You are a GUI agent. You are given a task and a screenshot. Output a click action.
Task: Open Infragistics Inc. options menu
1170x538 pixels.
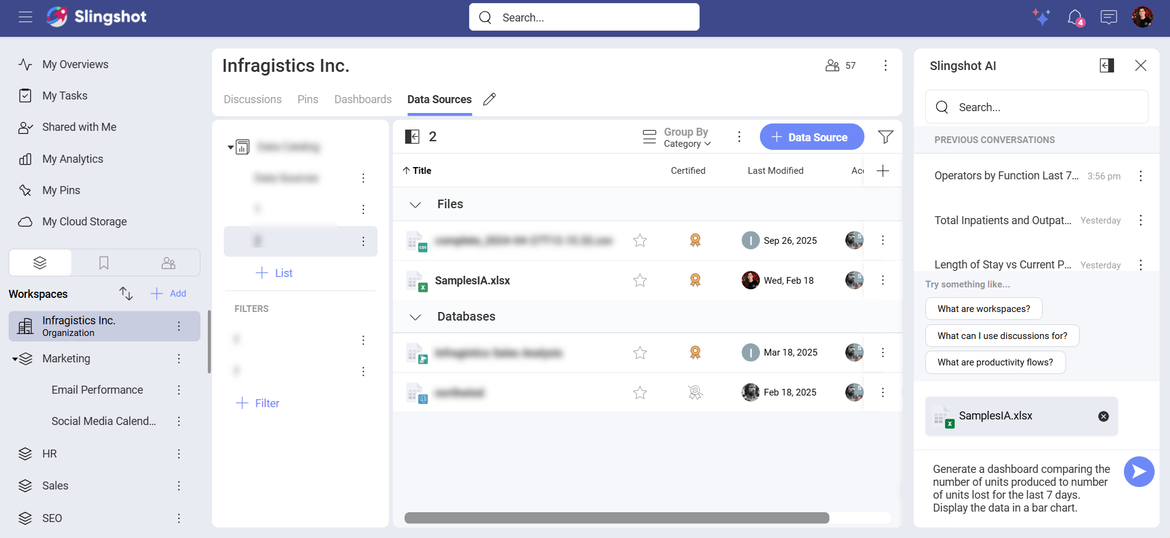(179, 326)
